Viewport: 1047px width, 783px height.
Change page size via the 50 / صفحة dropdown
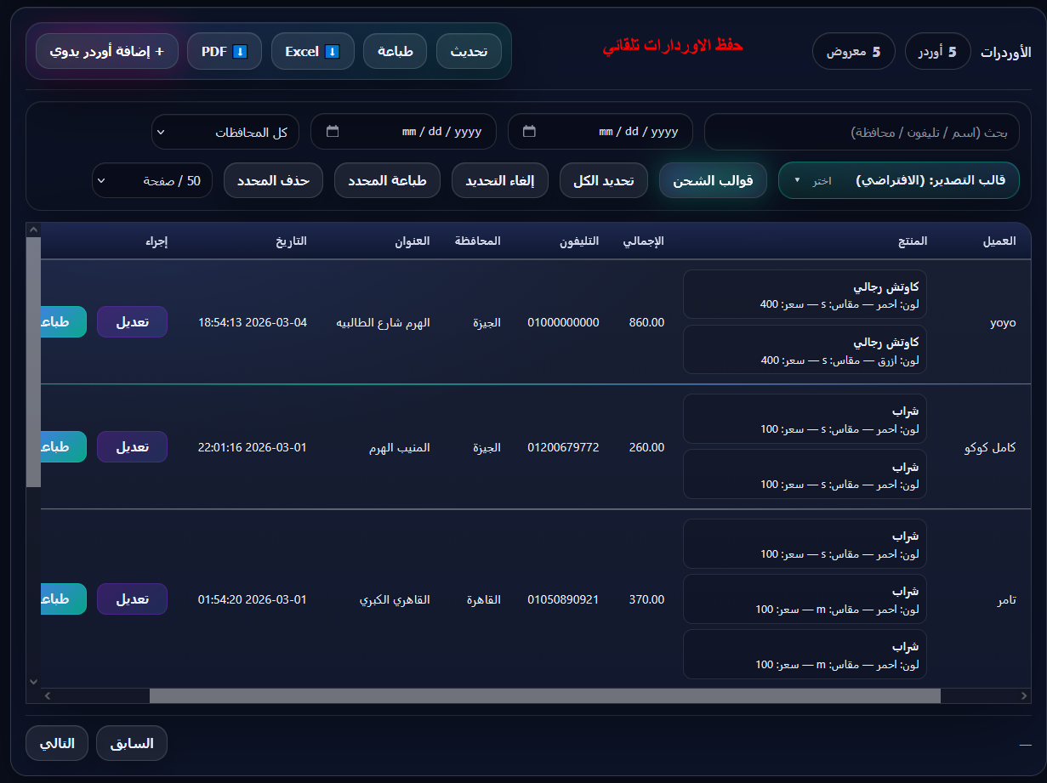tap(151, 180)
